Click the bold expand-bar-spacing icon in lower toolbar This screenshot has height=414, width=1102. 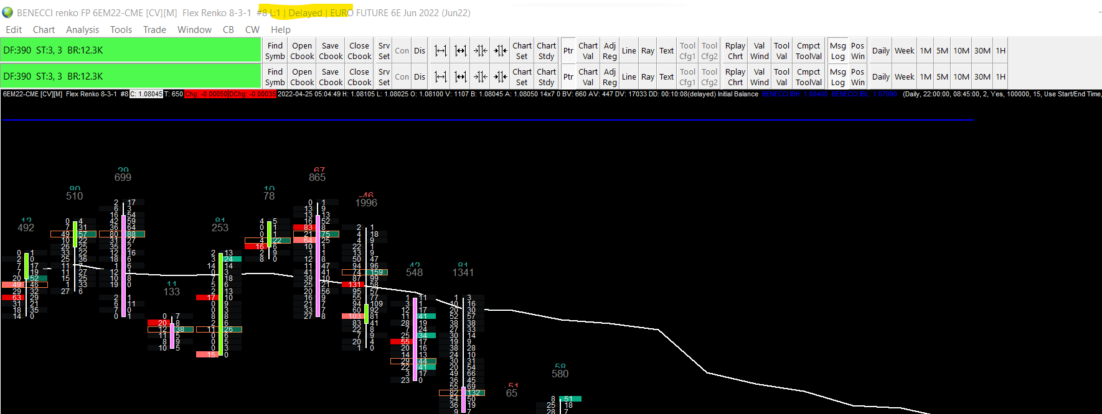(x=460, y=77)
